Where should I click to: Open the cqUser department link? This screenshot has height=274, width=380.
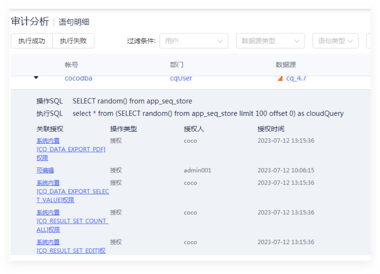coord(181,78)
